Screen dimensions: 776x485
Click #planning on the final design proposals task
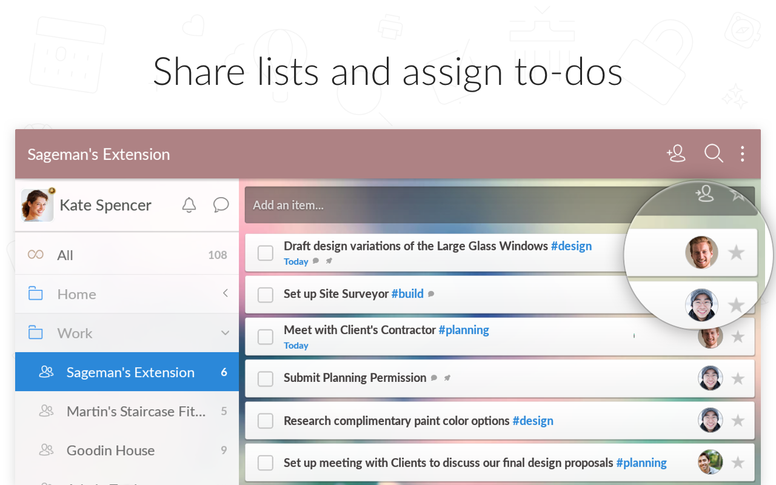pos(641,462)
